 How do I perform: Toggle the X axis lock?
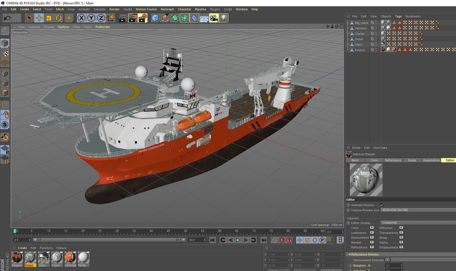point(81,18)
